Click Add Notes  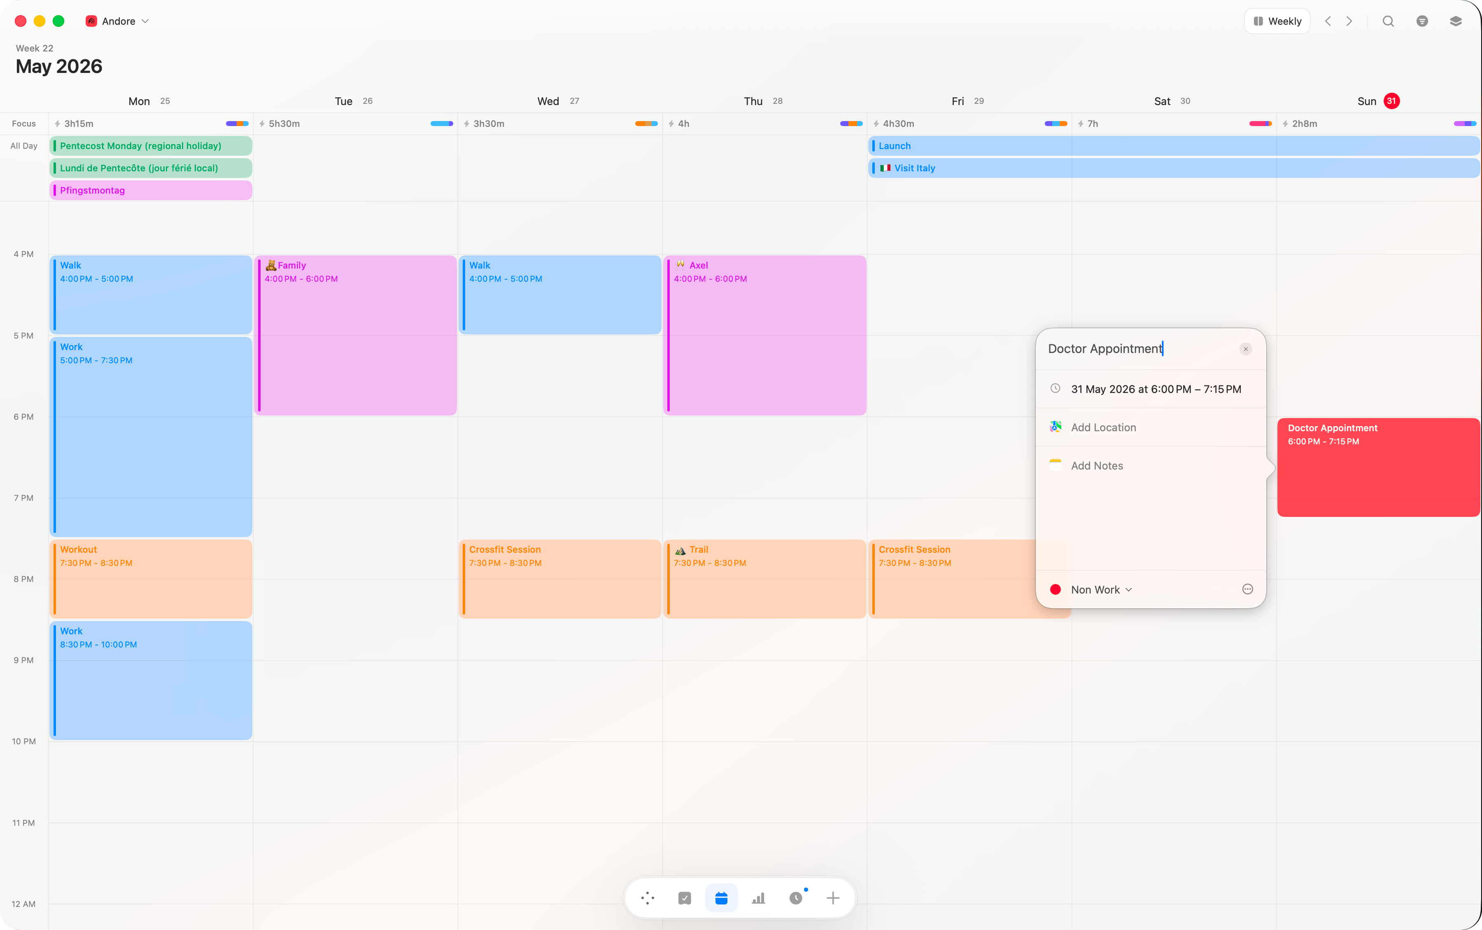tap(1097, 465)
